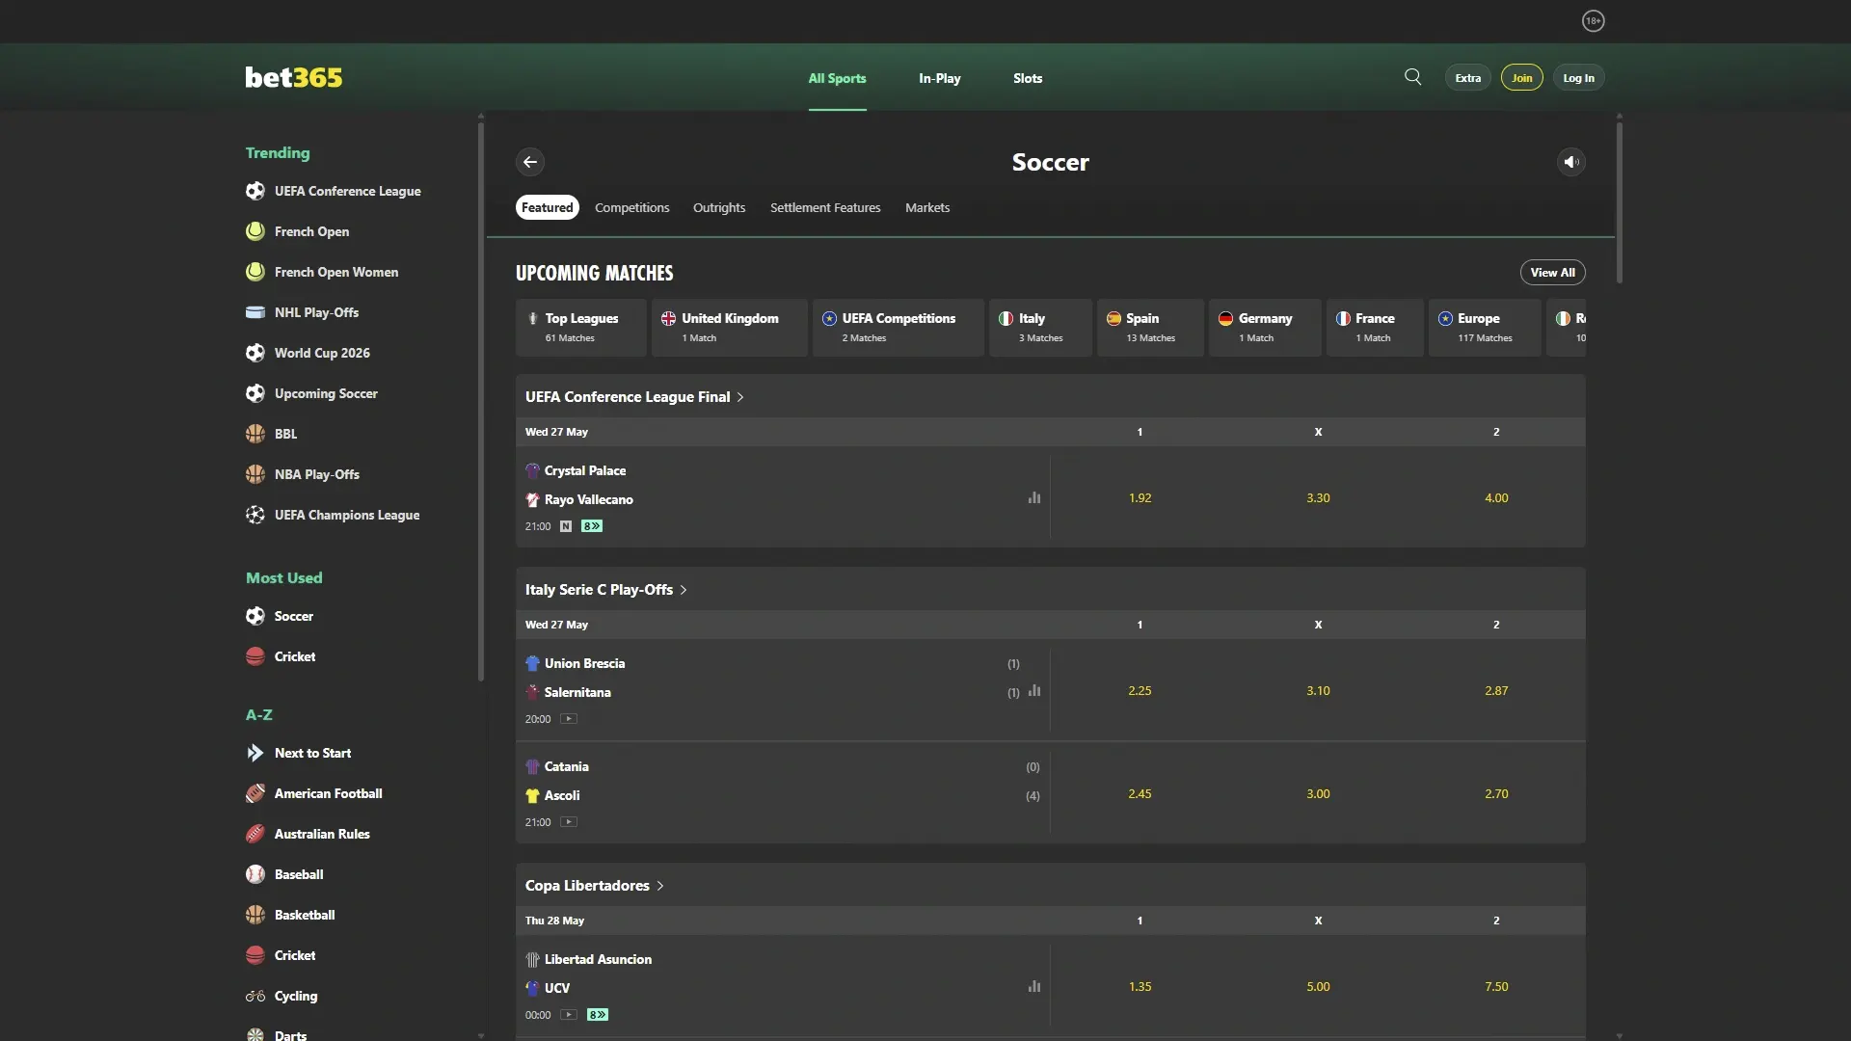Click the Extra button
The image size is (1851, 1041).
pos(1467,78)
